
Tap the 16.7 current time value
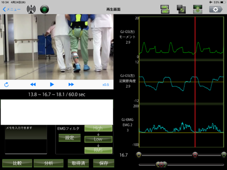124,155
